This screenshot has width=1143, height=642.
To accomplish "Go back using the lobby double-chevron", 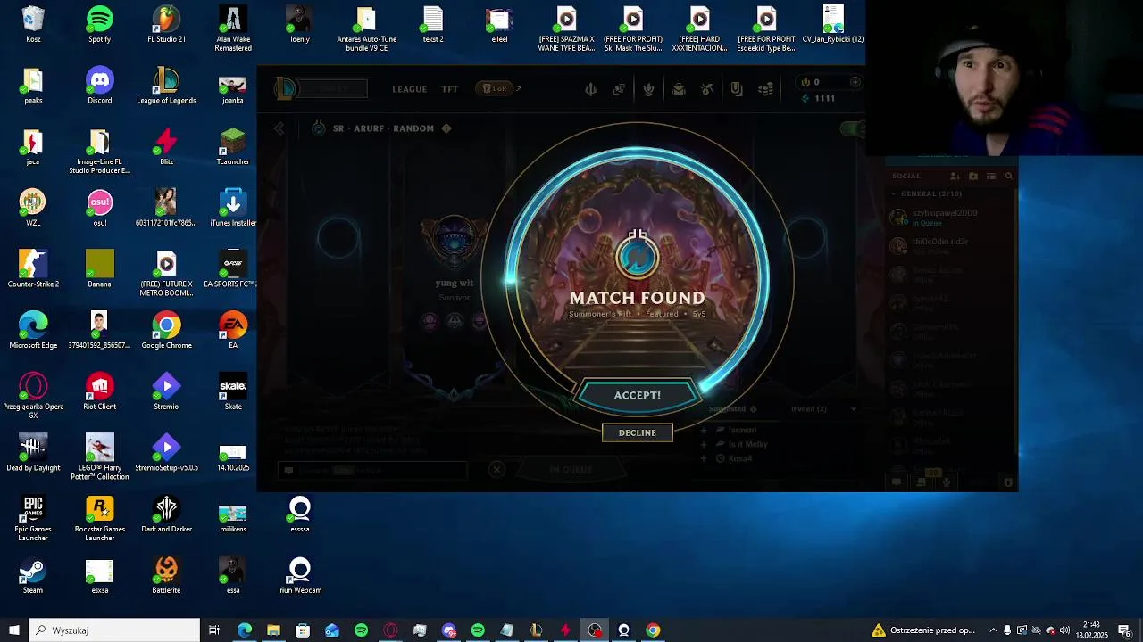I will tap(279, 128).
